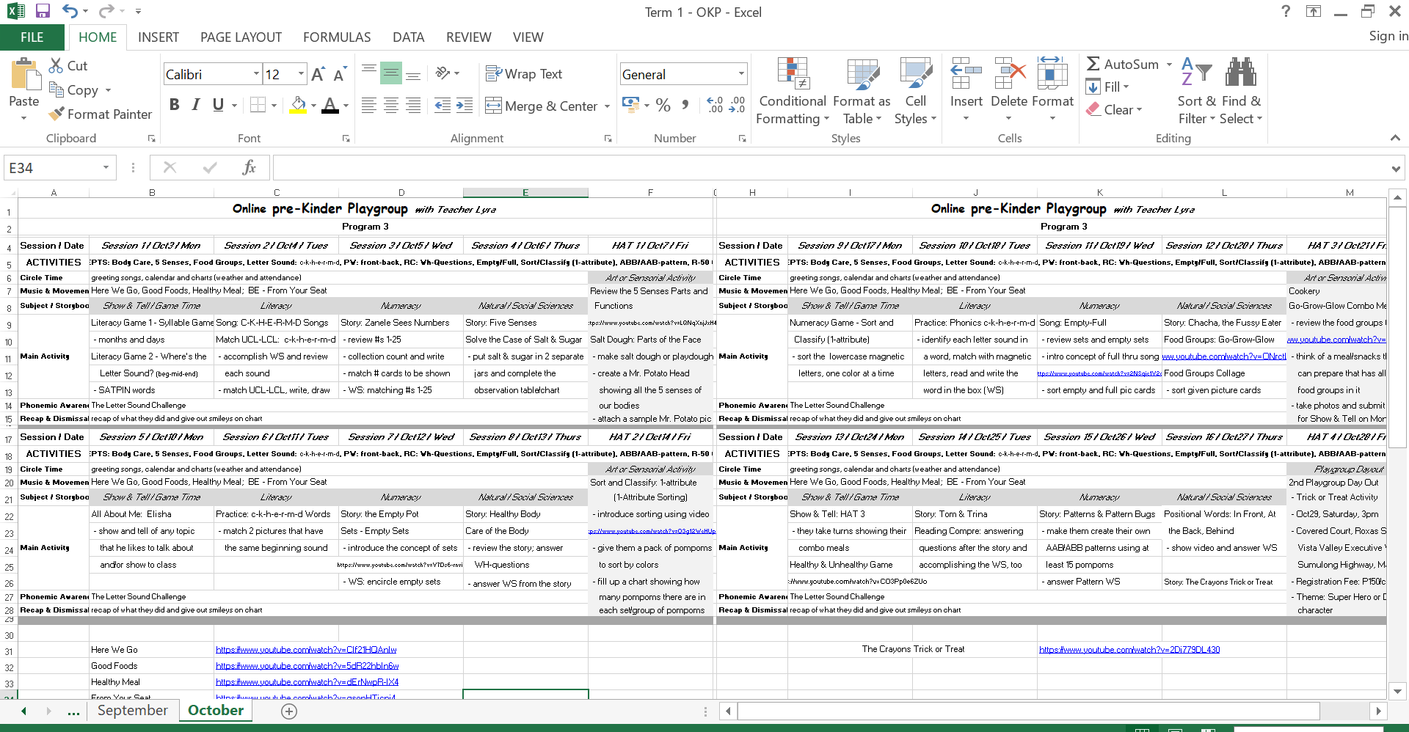
Task: Expand the formula bar
Action: (x=1395, y=169)
